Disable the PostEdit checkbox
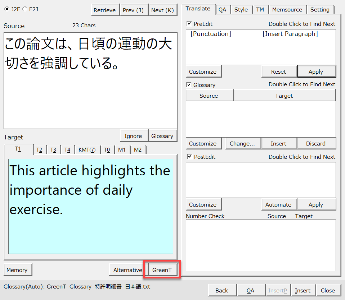The image size is (345, 300). tap(189, 157)
